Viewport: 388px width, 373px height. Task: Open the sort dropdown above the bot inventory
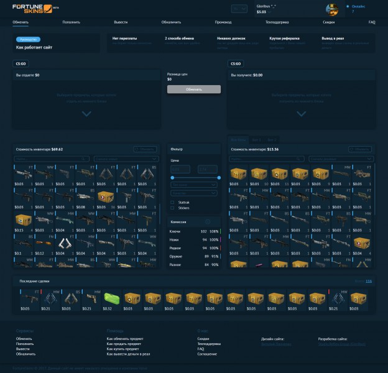coord(341,159)
